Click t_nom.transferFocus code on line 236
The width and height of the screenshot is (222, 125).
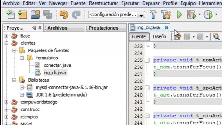tap(187, 67)
